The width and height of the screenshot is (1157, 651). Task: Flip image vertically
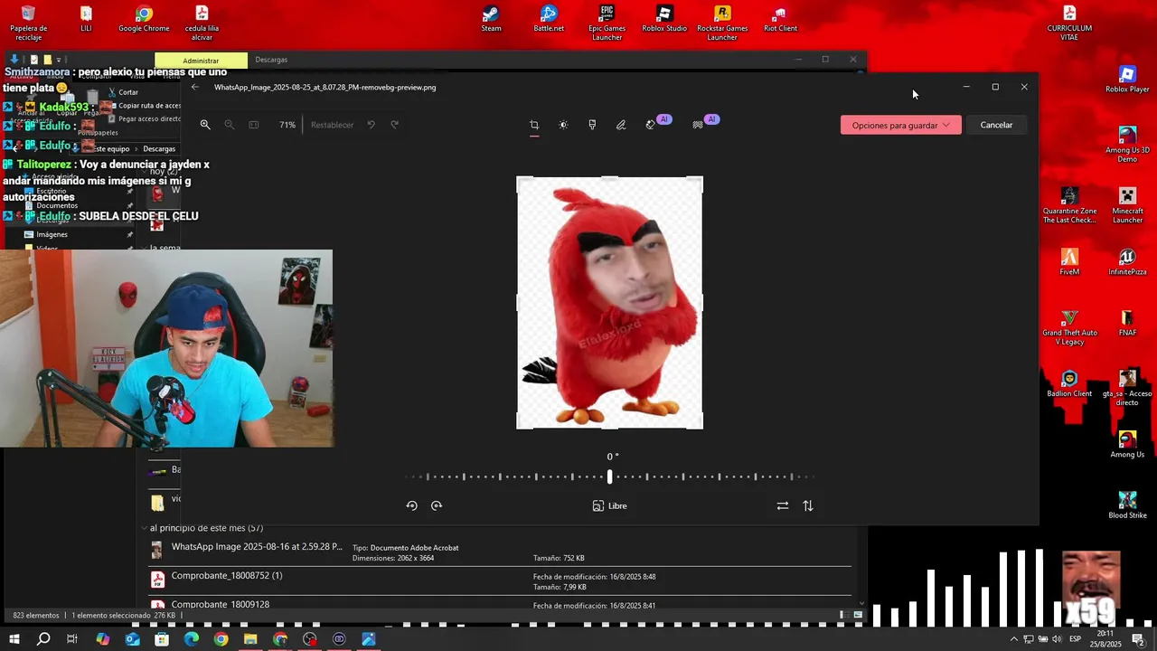[808, 505]
